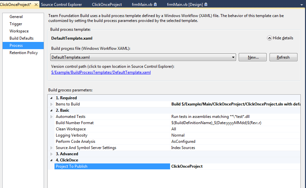Viewport: 306px width, 188px height.
Task: Click the AsConfigured value
Action: pos(183,141)
